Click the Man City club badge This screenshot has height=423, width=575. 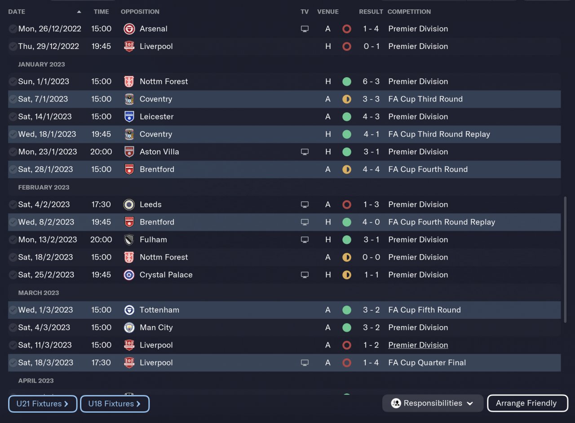129,327
